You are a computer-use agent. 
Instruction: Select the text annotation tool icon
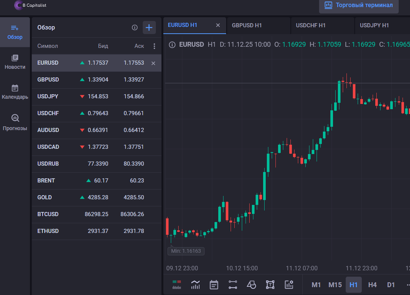[x=270, y=285]
